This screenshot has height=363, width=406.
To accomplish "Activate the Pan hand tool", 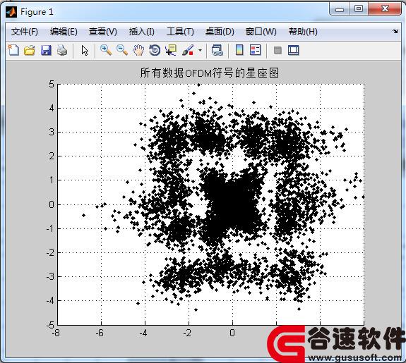I will [x=138, y=50].
